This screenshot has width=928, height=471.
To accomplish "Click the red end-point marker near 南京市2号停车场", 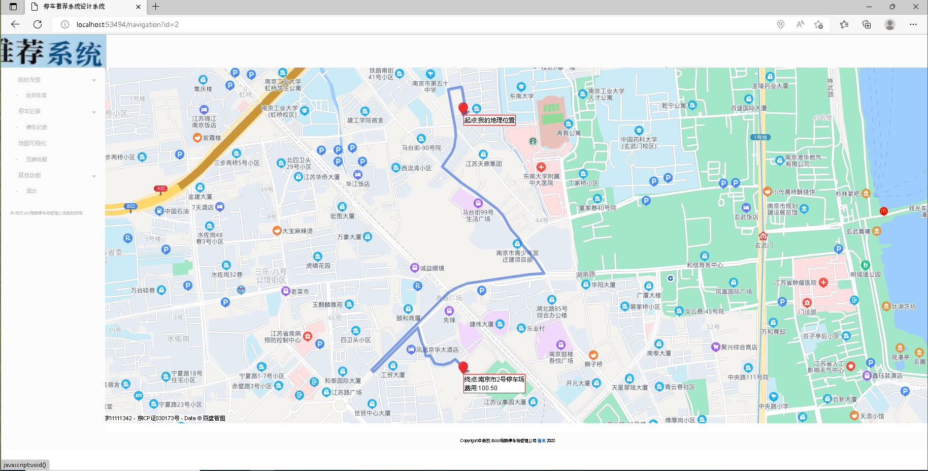I will (x=463, y=367).
